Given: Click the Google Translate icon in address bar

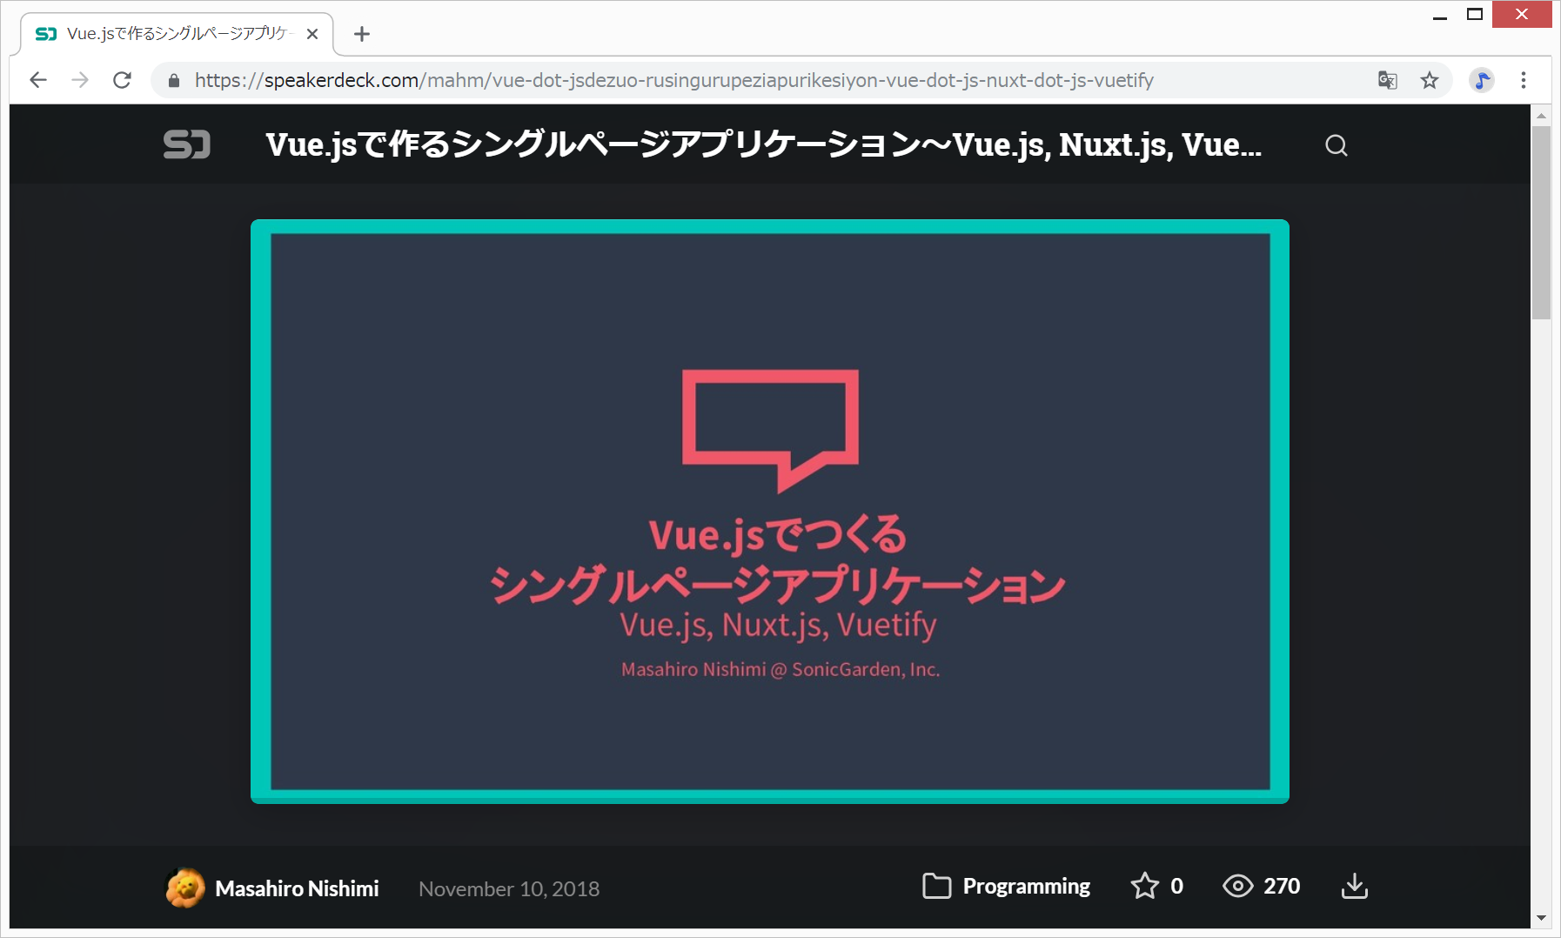Looking at the screenshot, I should point(1387,80).
